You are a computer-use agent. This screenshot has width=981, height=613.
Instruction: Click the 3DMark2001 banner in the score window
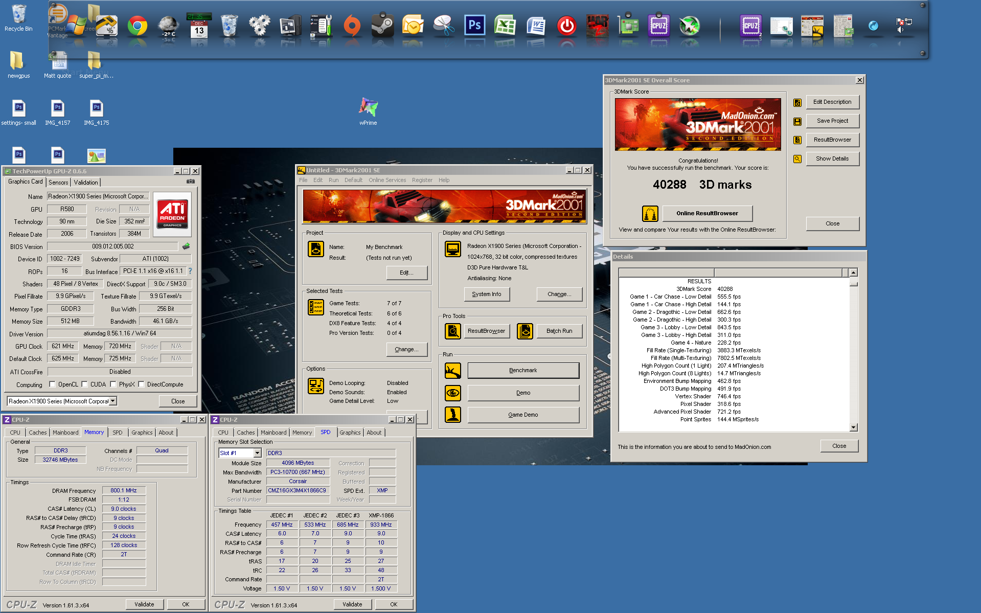click(x=698, y=124)
